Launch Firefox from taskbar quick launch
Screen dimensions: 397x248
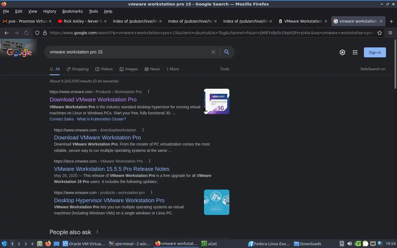(x=48, y=244)
